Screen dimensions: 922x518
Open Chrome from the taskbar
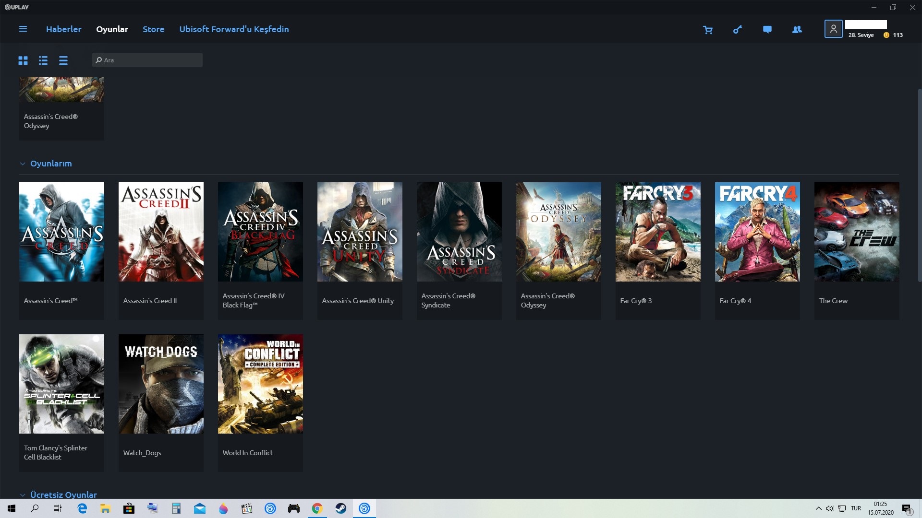point(317,508)
